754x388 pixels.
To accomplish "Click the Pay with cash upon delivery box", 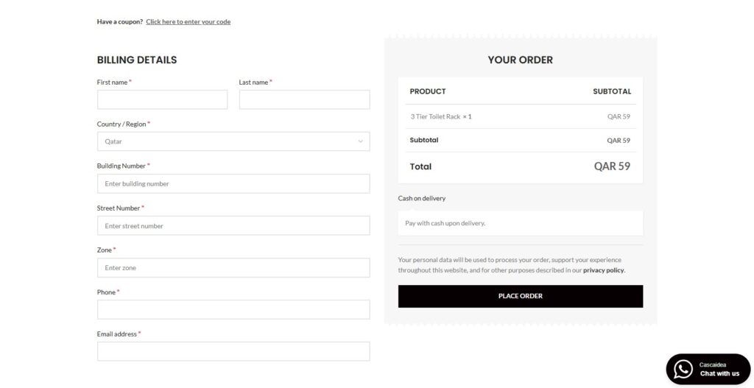I will pos(521,223).
